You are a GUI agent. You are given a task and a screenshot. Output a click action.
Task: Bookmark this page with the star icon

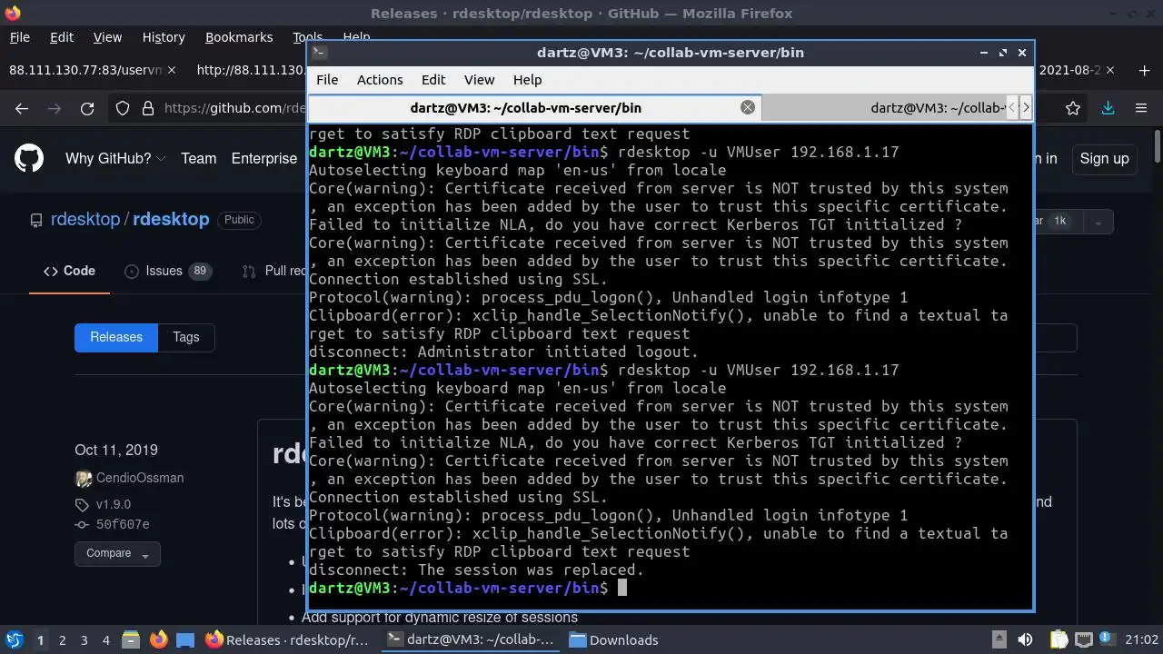pos(1073,108)
